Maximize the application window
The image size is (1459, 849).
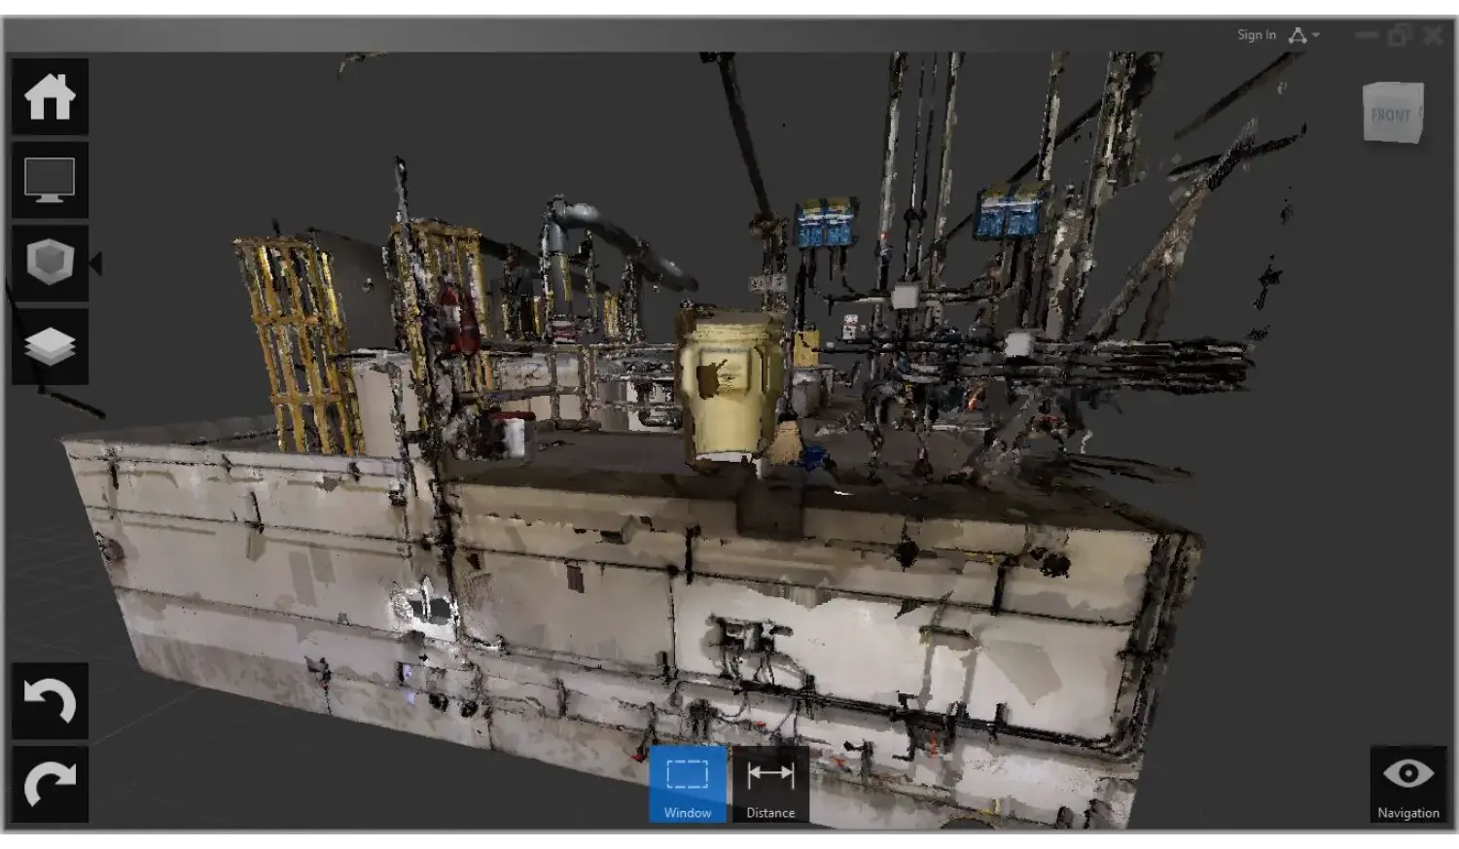click(x=1400, y=35)
